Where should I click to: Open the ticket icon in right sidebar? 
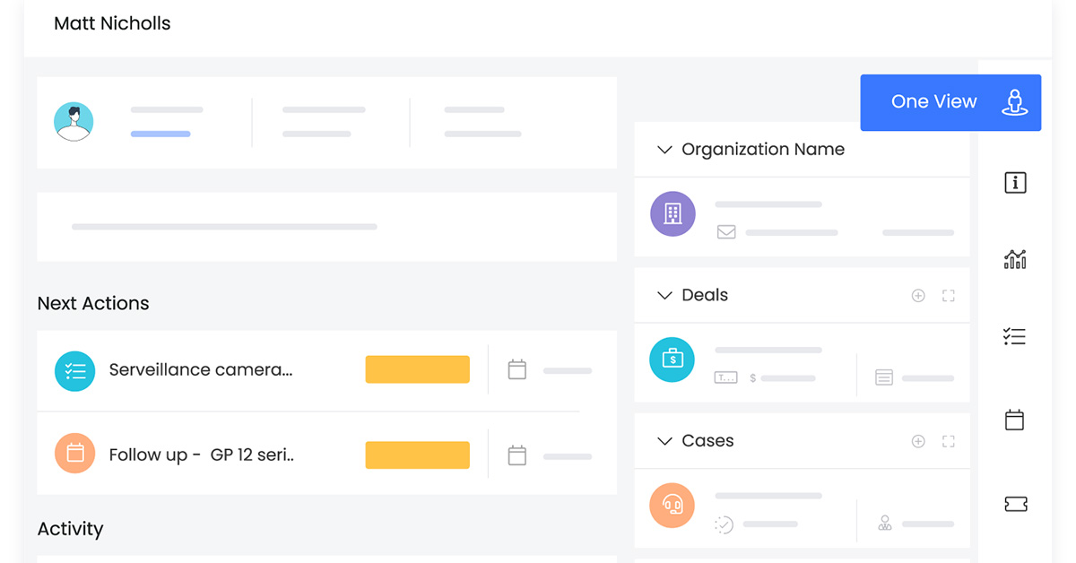[x=1015, y=504]
